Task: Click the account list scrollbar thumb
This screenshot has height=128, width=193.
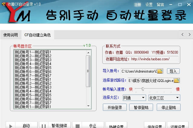Action: [88, 71]
